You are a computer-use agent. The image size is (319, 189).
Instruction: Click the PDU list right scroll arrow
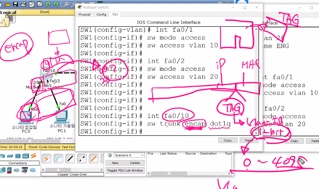[229, 173]
